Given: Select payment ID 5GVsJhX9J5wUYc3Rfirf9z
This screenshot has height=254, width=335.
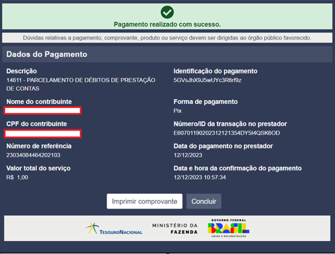Looking at the screenshot, I should click(x=207, y=80).
